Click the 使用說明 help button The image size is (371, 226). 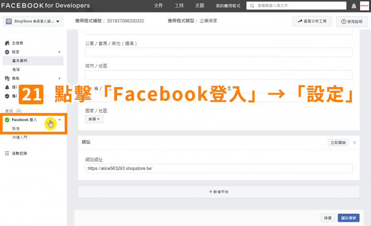[x=352, y=21]
